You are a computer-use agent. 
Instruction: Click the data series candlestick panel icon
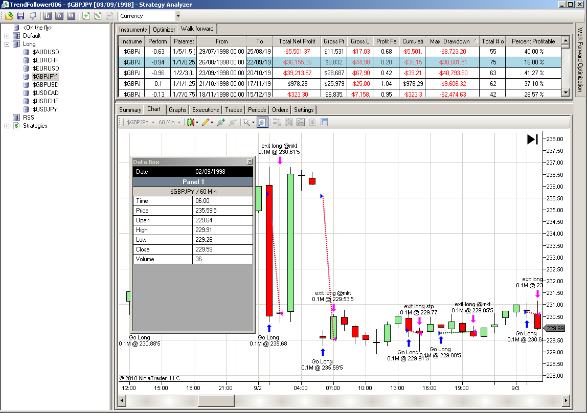coord(288,122)
